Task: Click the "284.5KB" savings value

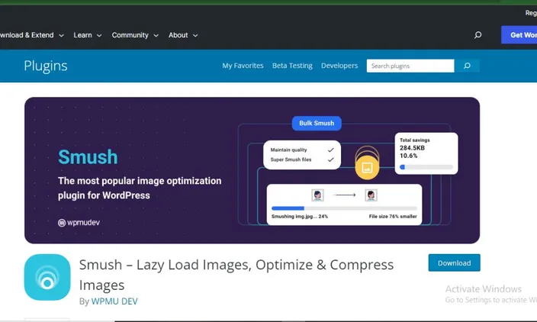Action: click(x=412, y=148)
